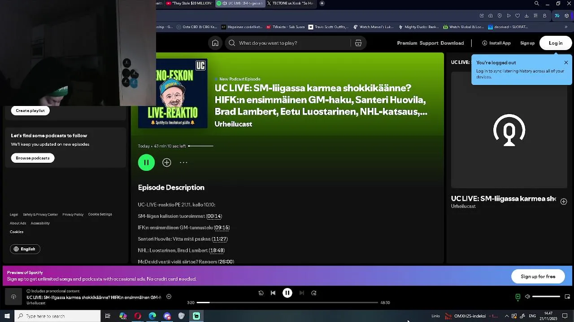The image size is (574, 322).
Task: Open the mini player icon
Action: tap(567, 297)
